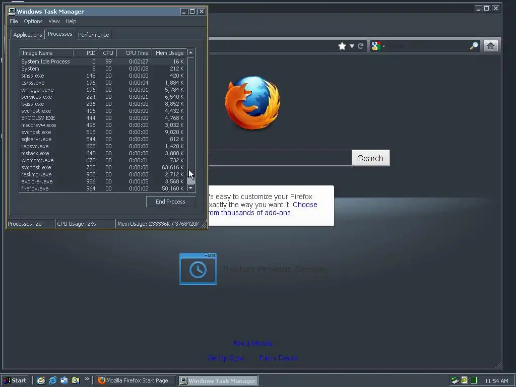Reload the Firefox page

click(x=361, y=46)
